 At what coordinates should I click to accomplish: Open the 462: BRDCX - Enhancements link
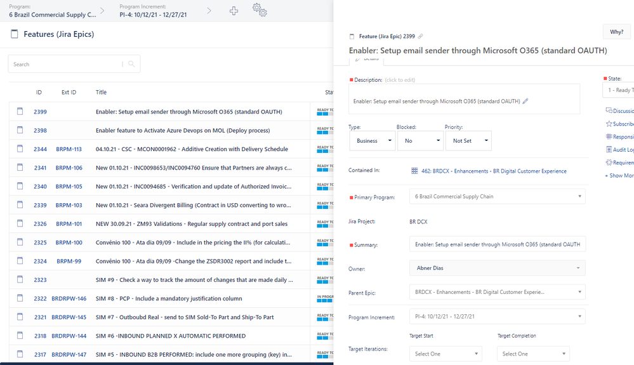pyautogui.click(x=494, y=171)
